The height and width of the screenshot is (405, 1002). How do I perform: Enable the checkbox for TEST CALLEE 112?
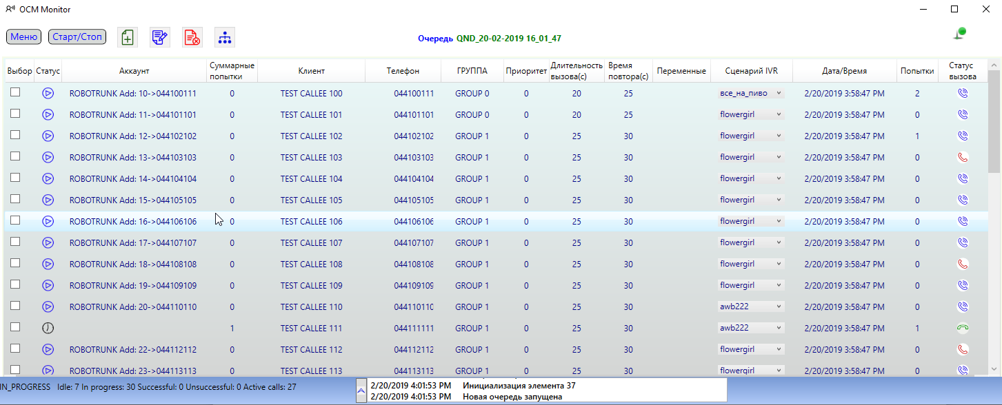tap(15, 349)
